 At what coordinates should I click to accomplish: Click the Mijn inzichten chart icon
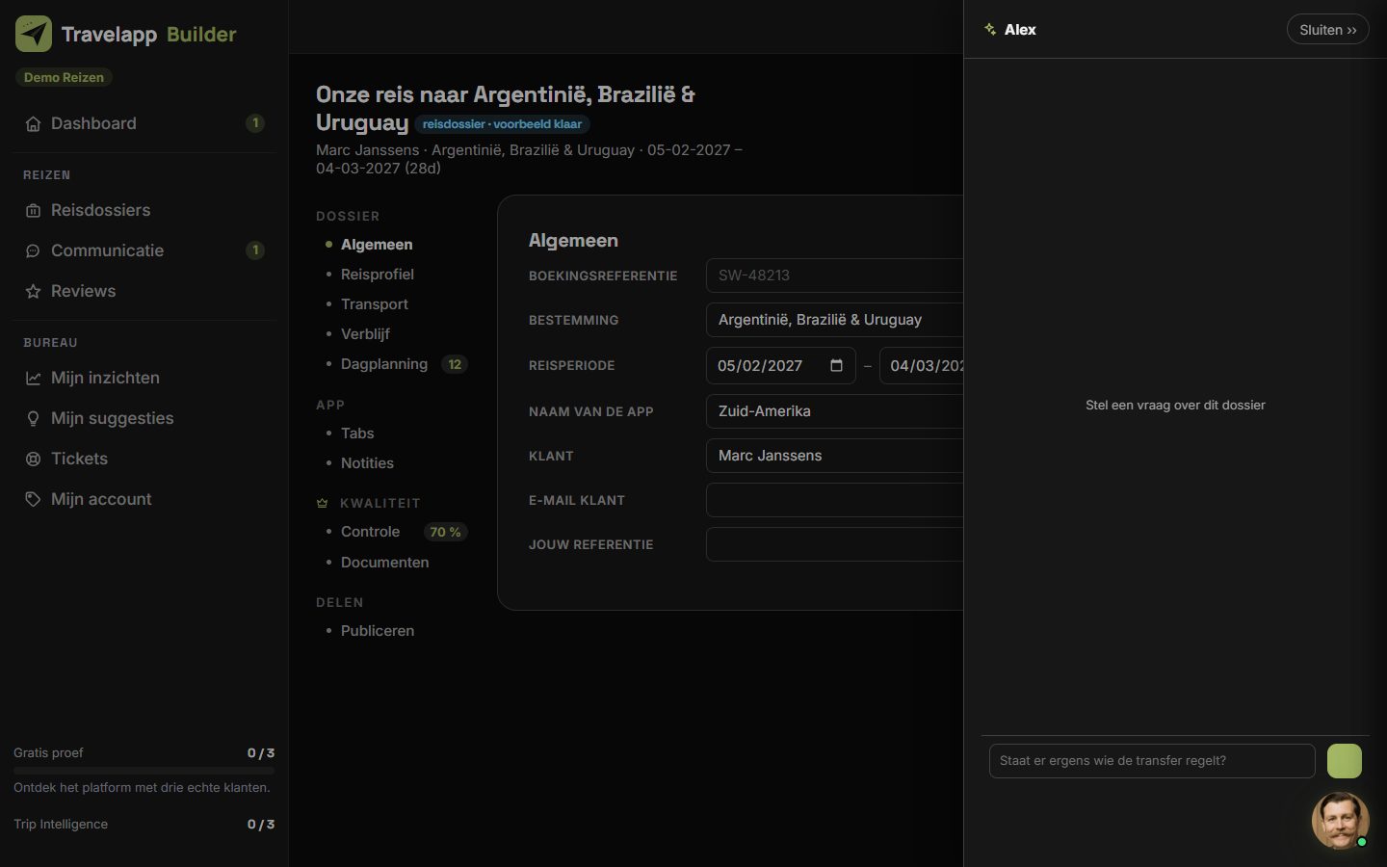[33, 378]
